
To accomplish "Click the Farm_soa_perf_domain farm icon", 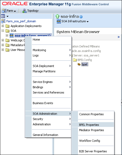I will point(3,21).
